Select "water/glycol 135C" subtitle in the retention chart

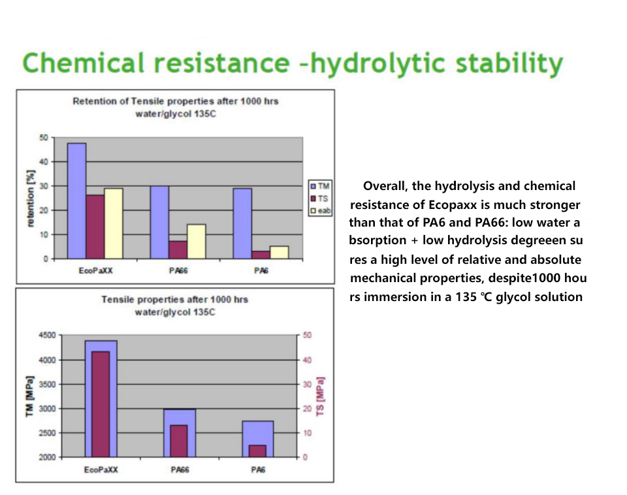(175, 114)
